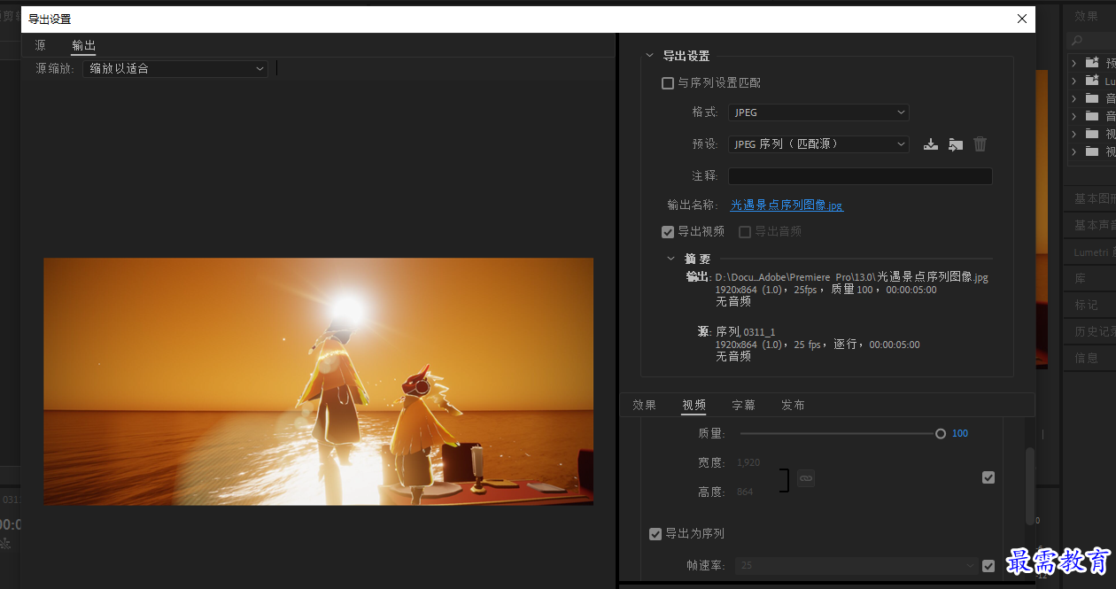Image resolution: width=1116 pixels, height=589 pixels.
Task: Toggle 导出为序列 checkbox
Action: (x=655, y=534)
